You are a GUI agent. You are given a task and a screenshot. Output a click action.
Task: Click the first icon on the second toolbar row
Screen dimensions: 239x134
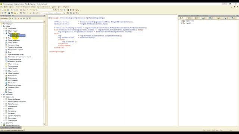tap(3, 13)
